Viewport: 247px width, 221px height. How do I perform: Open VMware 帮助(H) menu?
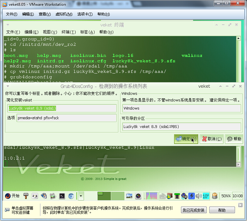coord(104,14)
